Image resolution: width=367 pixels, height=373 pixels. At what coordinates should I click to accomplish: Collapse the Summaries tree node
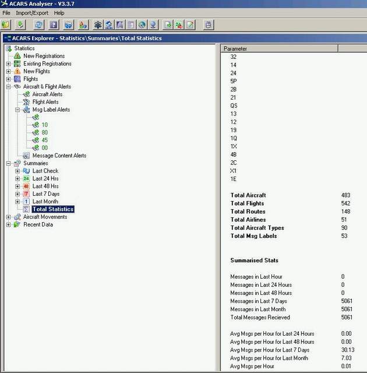point(8,163)
